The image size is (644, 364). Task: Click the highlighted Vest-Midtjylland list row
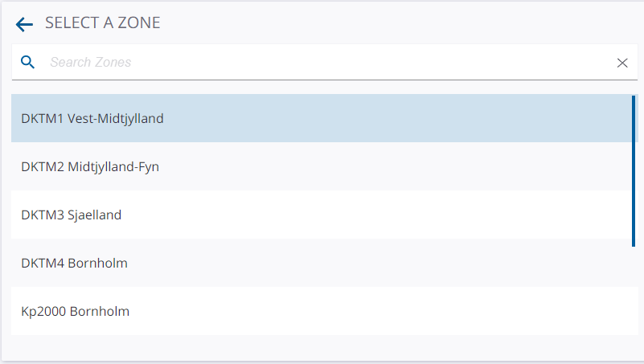tap(322, 118)
